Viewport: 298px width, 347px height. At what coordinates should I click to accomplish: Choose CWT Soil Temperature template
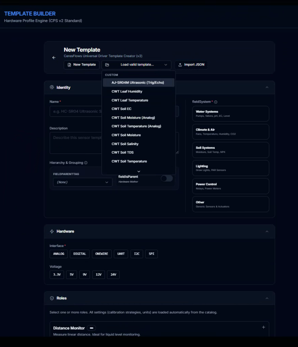point(139,161)
